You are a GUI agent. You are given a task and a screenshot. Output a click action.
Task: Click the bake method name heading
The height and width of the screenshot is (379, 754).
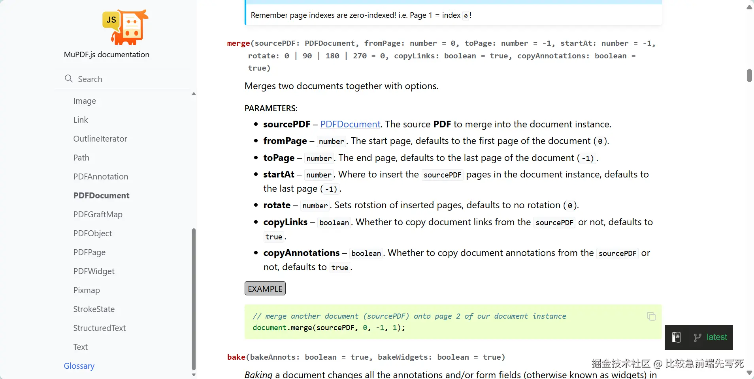[x=236, y=357]
